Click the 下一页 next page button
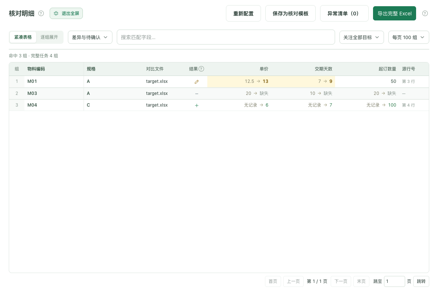The width and height of the screenshot is (438, 292). [x=341, y=281]
